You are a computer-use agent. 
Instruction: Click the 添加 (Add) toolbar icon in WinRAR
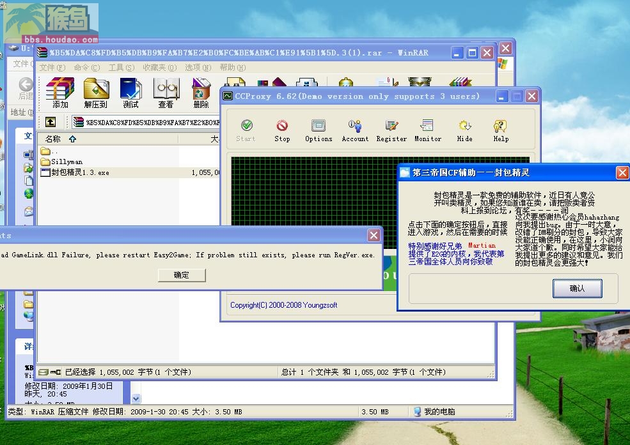[60, 93]
